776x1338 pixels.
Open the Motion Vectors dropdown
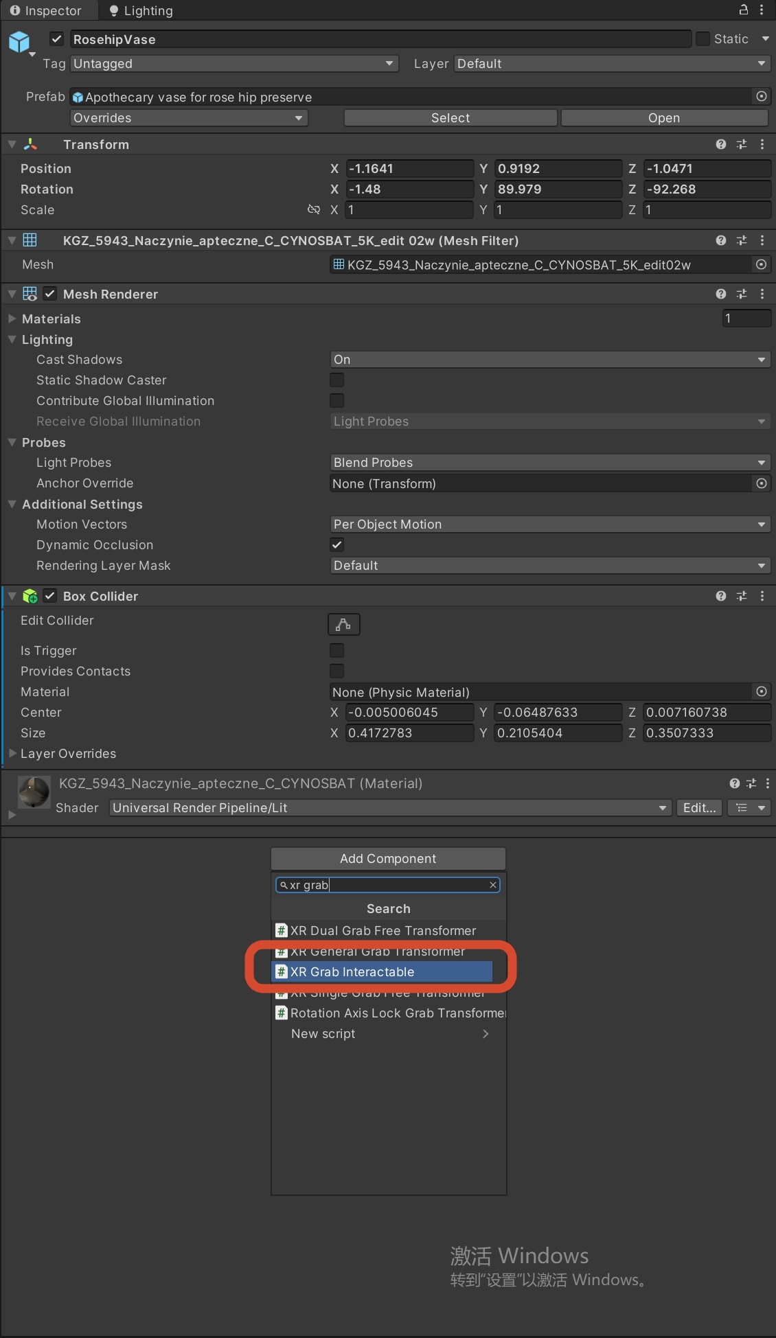pyautogui.click(x=550, y=524)
